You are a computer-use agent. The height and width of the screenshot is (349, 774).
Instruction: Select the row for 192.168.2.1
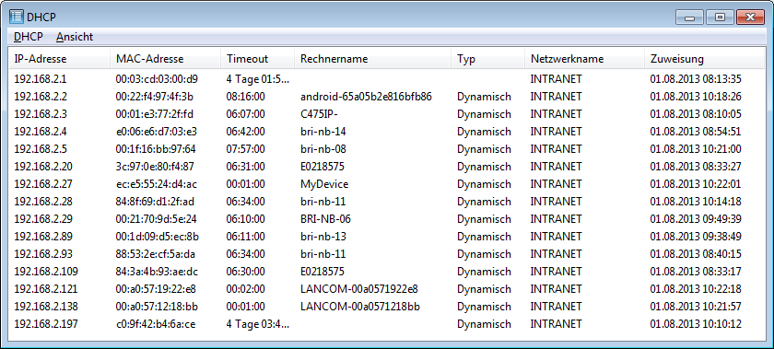click(387, 78)
